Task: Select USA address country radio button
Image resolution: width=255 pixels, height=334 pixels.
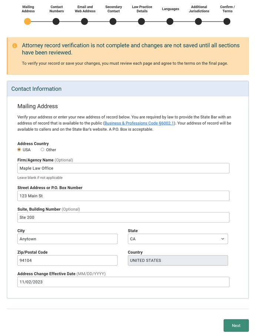Action: 19,150
